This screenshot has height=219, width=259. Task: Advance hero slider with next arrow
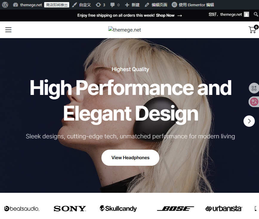click(249, 121)
